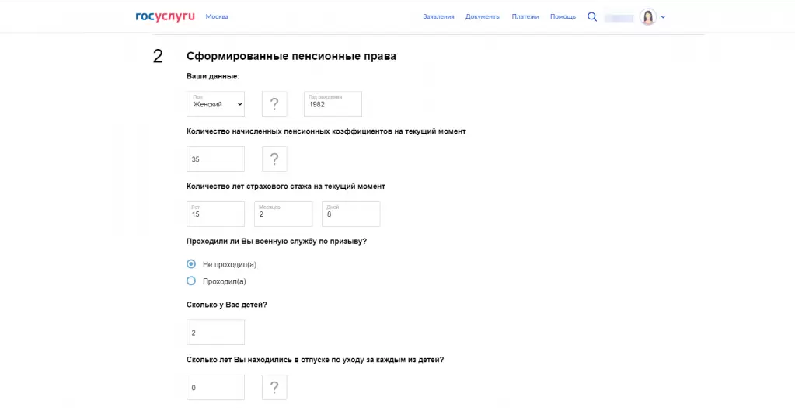
Task: Change the location link Москва
Action: point(217,16)
